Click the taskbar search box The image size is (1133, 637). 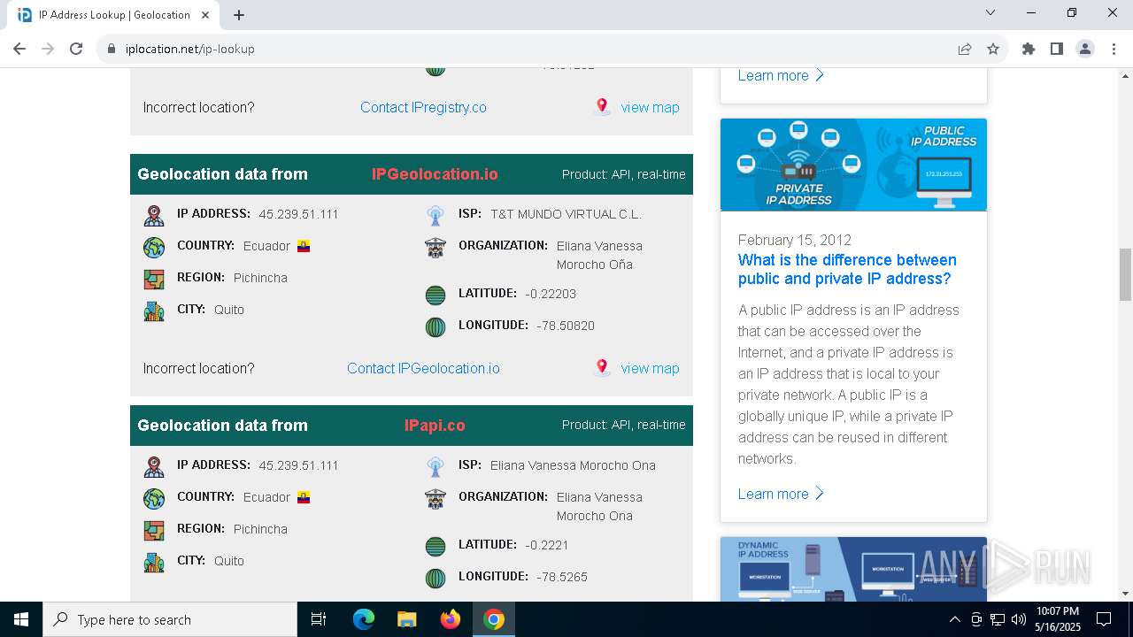click(170, 619)
